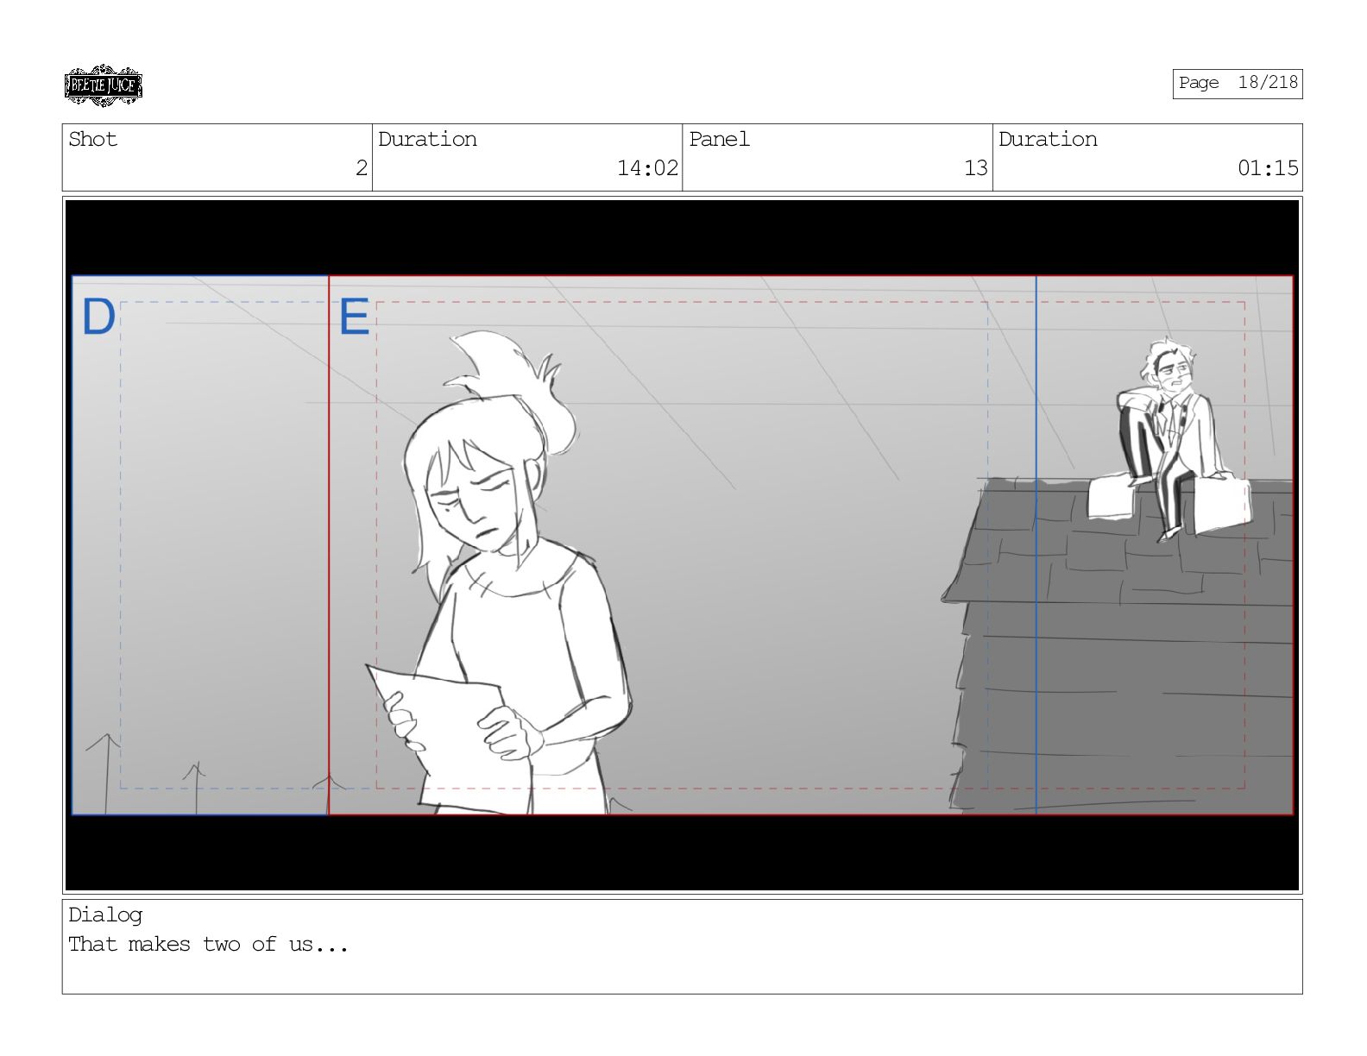Select the dialog line 'That makes two of us...'
This screenshot has width=1367, height=1056.
(208, 944)
